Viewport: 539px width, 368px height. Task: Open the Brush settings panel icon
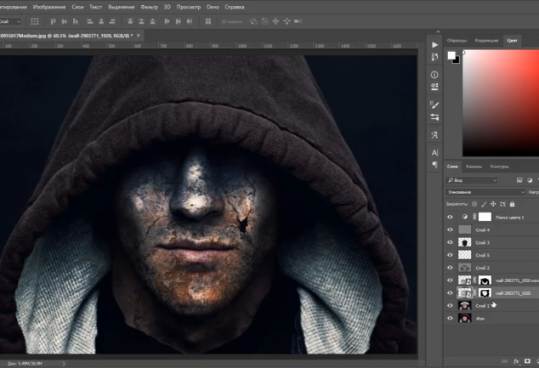[x=434, y=105]
